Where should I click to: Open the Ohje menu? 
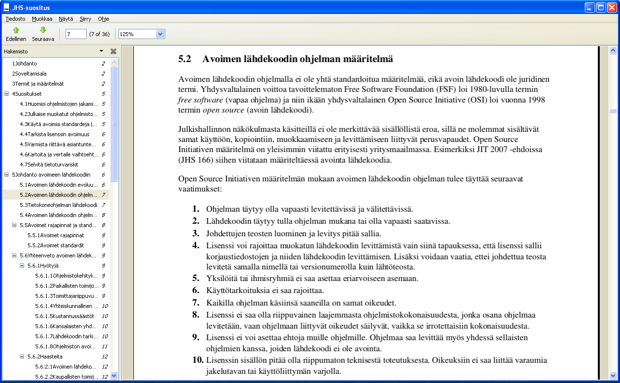coord(103,19)
